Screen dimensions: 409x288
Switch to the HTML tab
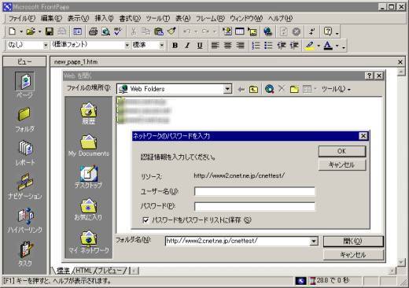tap(84, 271)
